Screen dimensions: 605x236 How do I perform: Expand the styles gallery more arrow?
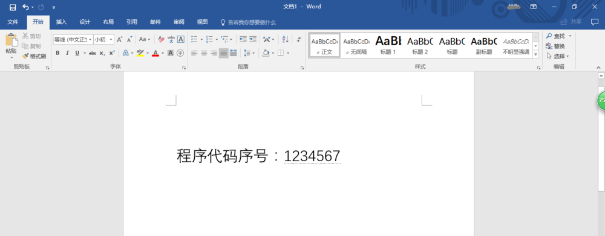click(536, 55)
